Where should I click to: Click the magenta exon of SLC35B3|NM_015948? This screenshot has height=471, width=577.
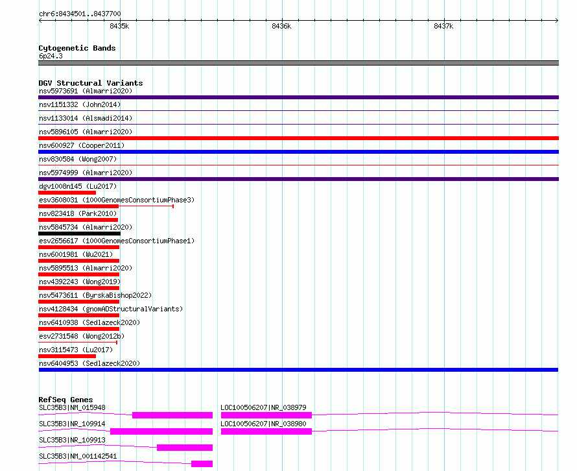pyautogui.click(x=172, y=415)
